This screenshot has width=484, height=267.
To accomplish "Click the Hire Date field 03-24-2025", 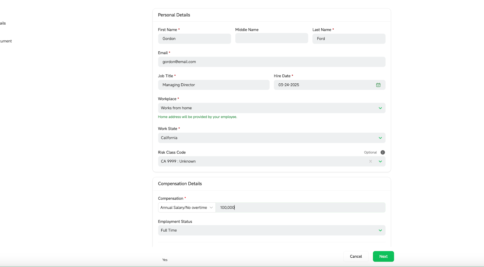I will click(329, 85).
